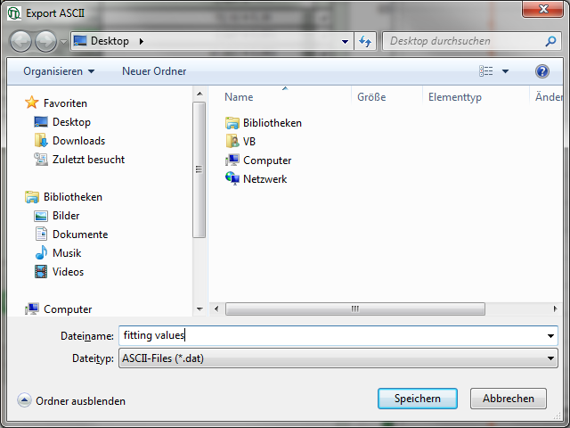Open the Organisieren menu
Image resolution: width=570 pixels, height=428 pixels.
tap(59, 71)
